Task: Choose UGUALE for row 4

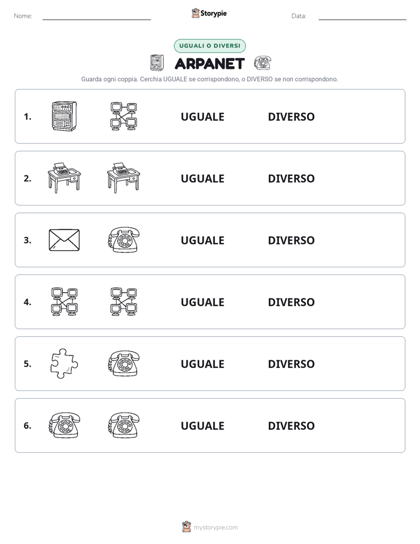Action: click(x=202, y=302)
